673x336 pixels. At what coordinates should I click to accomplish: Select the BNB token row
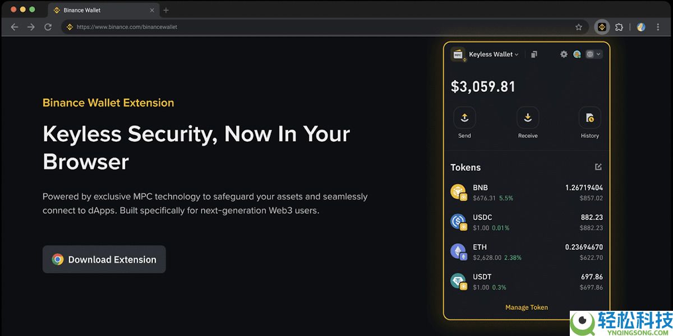click(527, 192)
